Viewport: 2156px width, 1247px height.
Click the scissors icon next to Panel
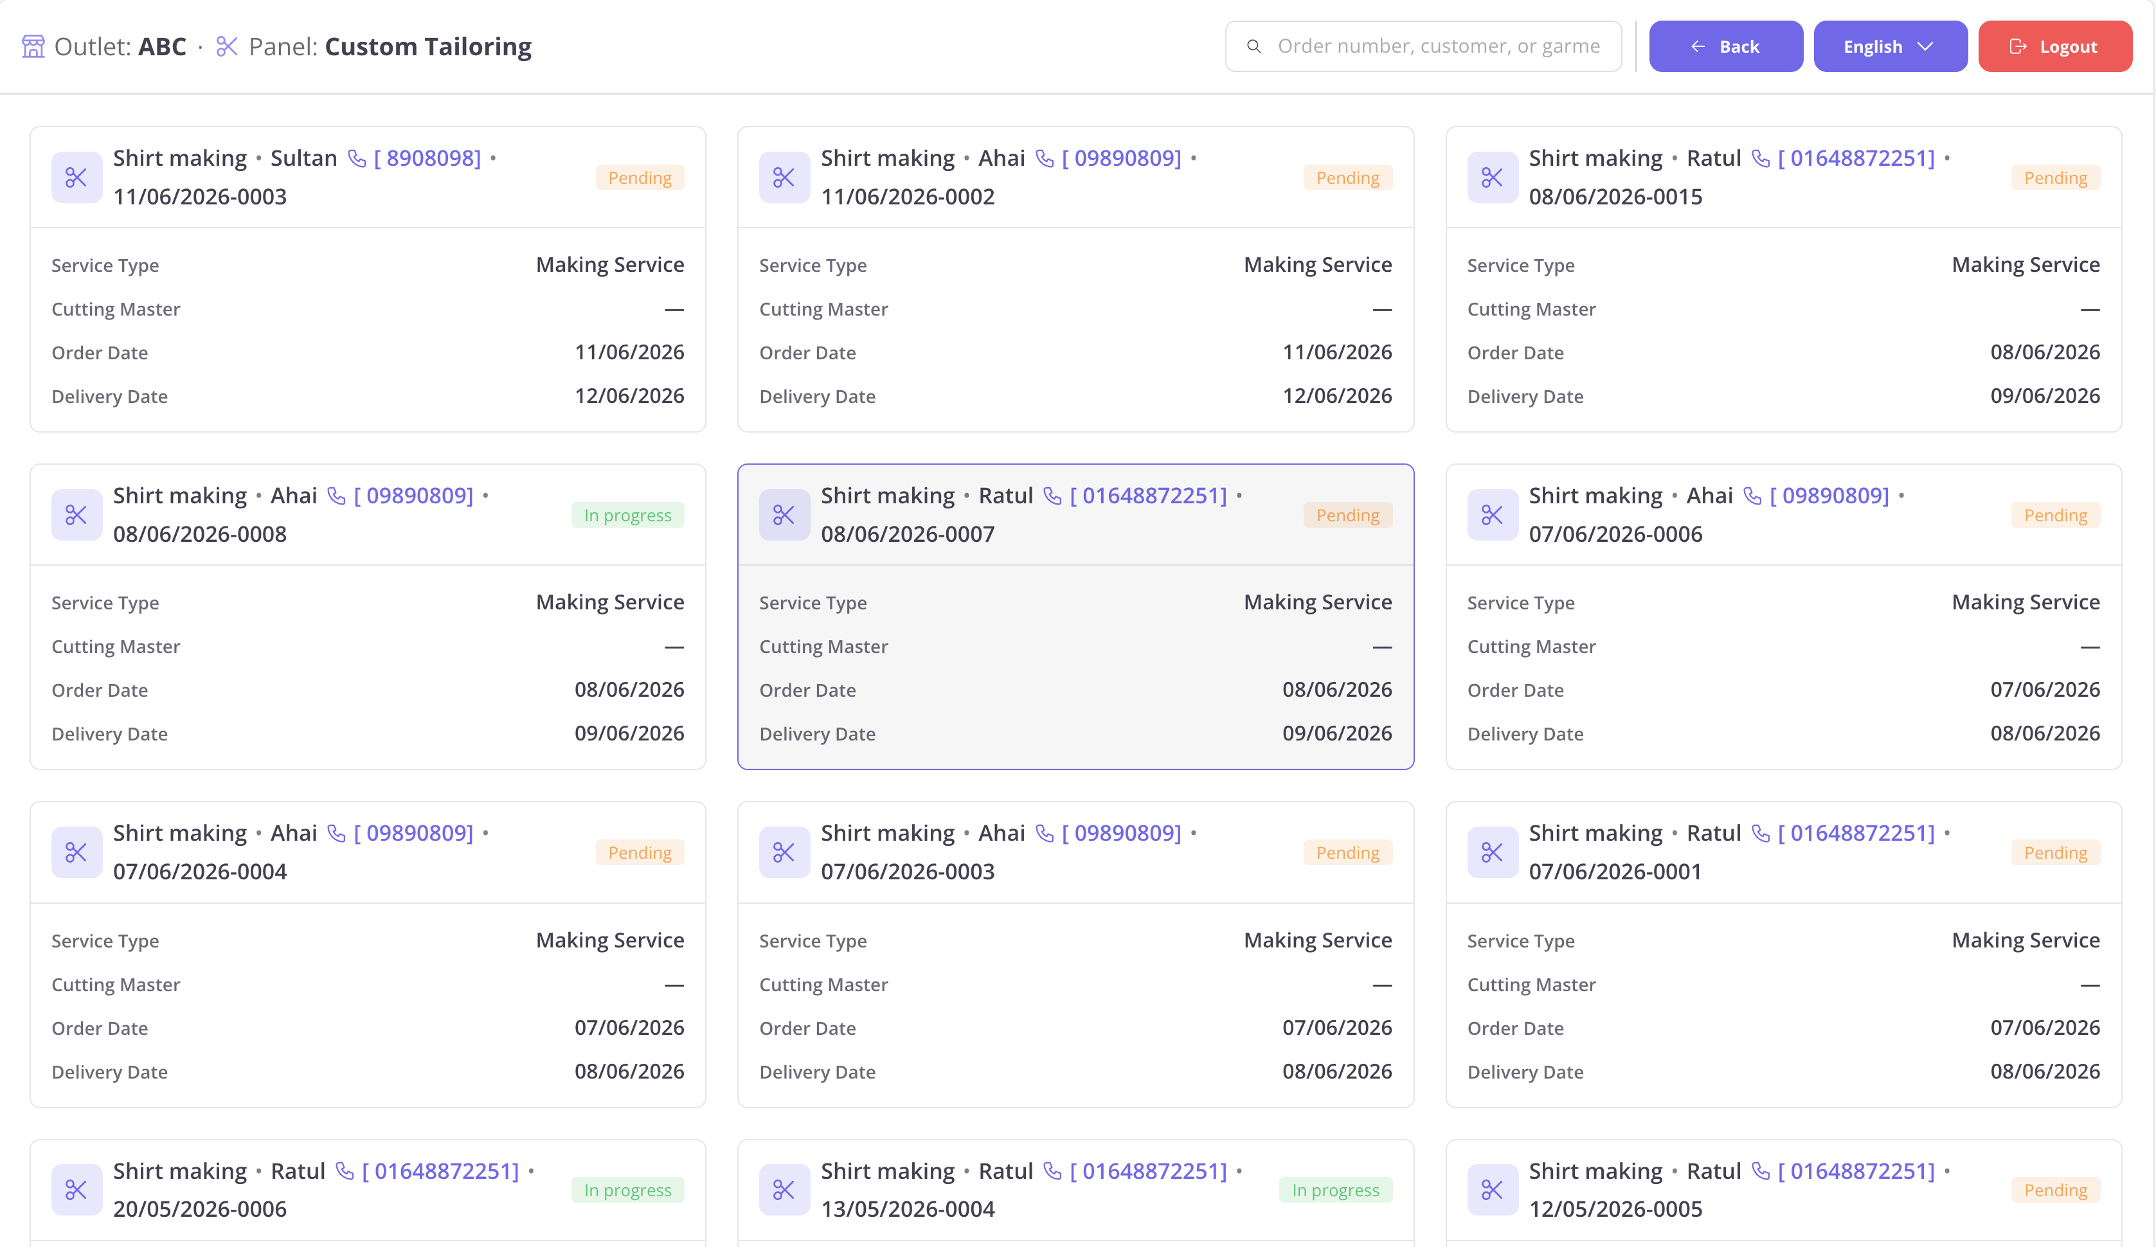pyautogui.click(x=227, y=46)
